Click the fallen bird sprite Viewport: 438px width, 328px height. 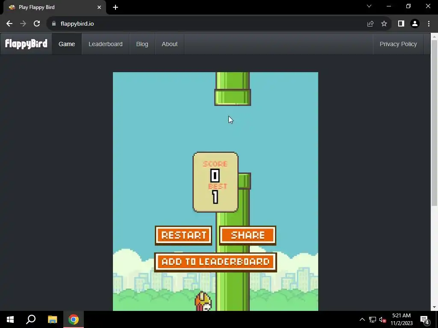203,301
